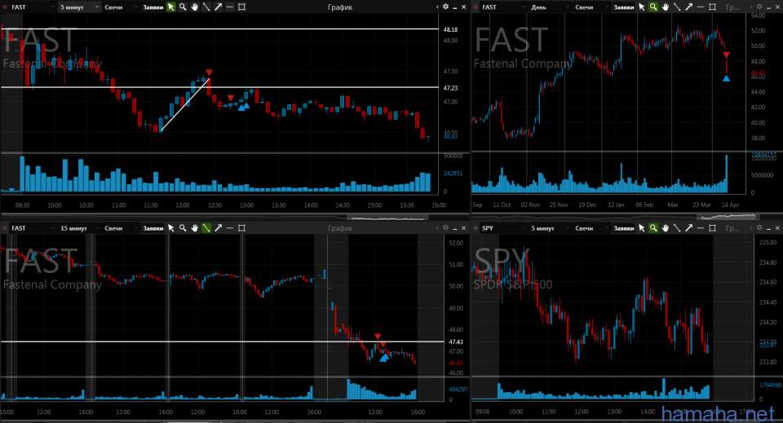Toggle Заявки in the FAST День chart
This screenshot has height=423, width=783.
[x=624, y=7]
